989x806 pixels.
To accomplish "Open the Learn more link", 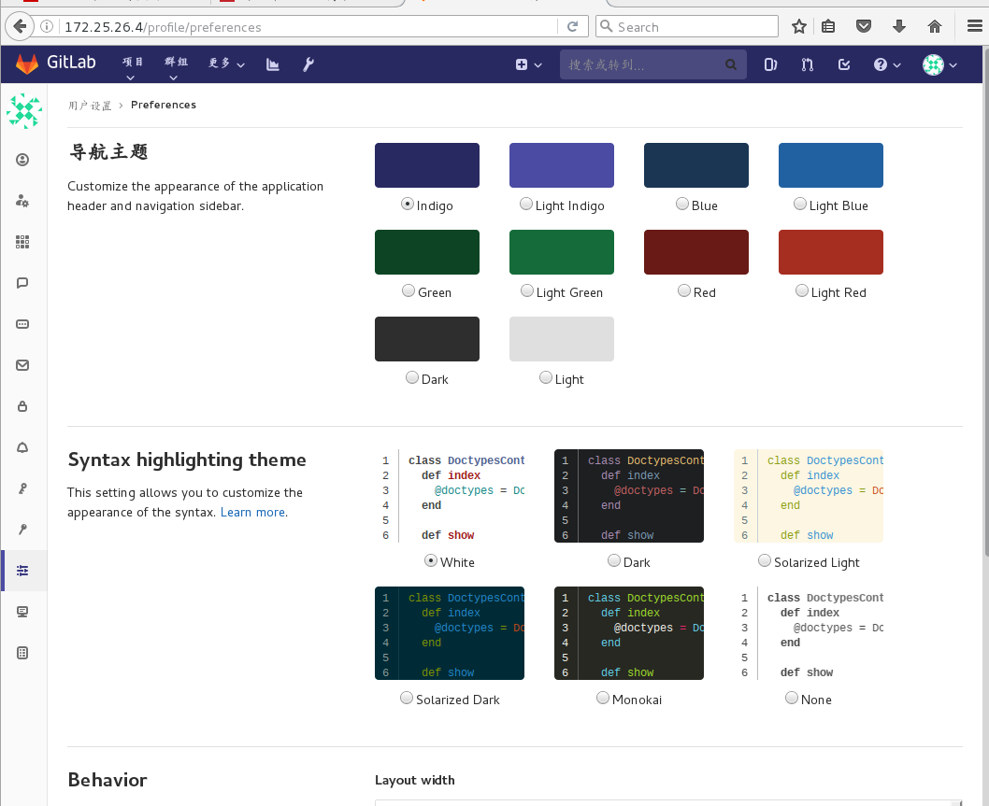I will coord(252,513).
